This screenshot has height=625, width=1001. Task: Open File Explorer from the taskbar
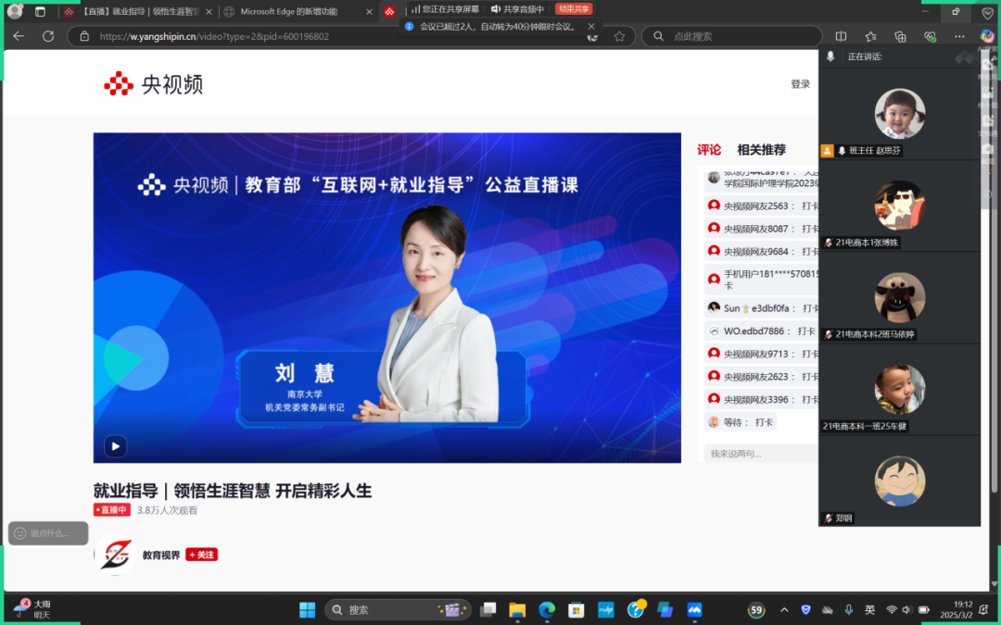(517, 609)
